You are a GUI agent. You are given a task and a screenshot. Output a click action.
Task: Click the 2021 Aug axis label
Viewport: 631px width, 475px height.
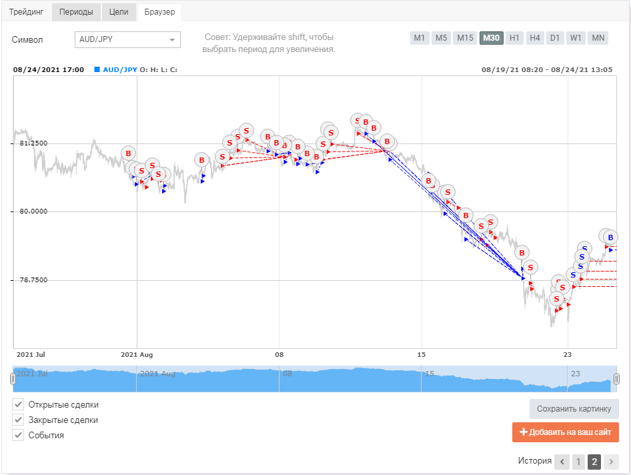(x=137, y=355)
